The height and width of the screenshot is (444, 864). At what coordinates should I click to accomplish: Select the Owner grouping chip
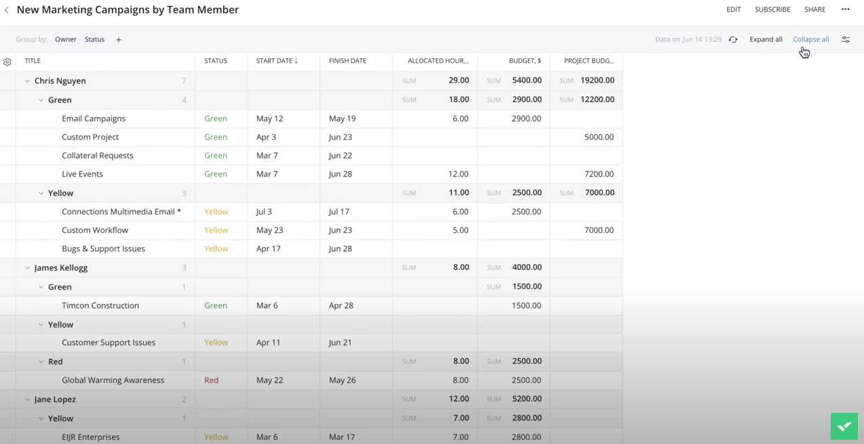[66, 39]
